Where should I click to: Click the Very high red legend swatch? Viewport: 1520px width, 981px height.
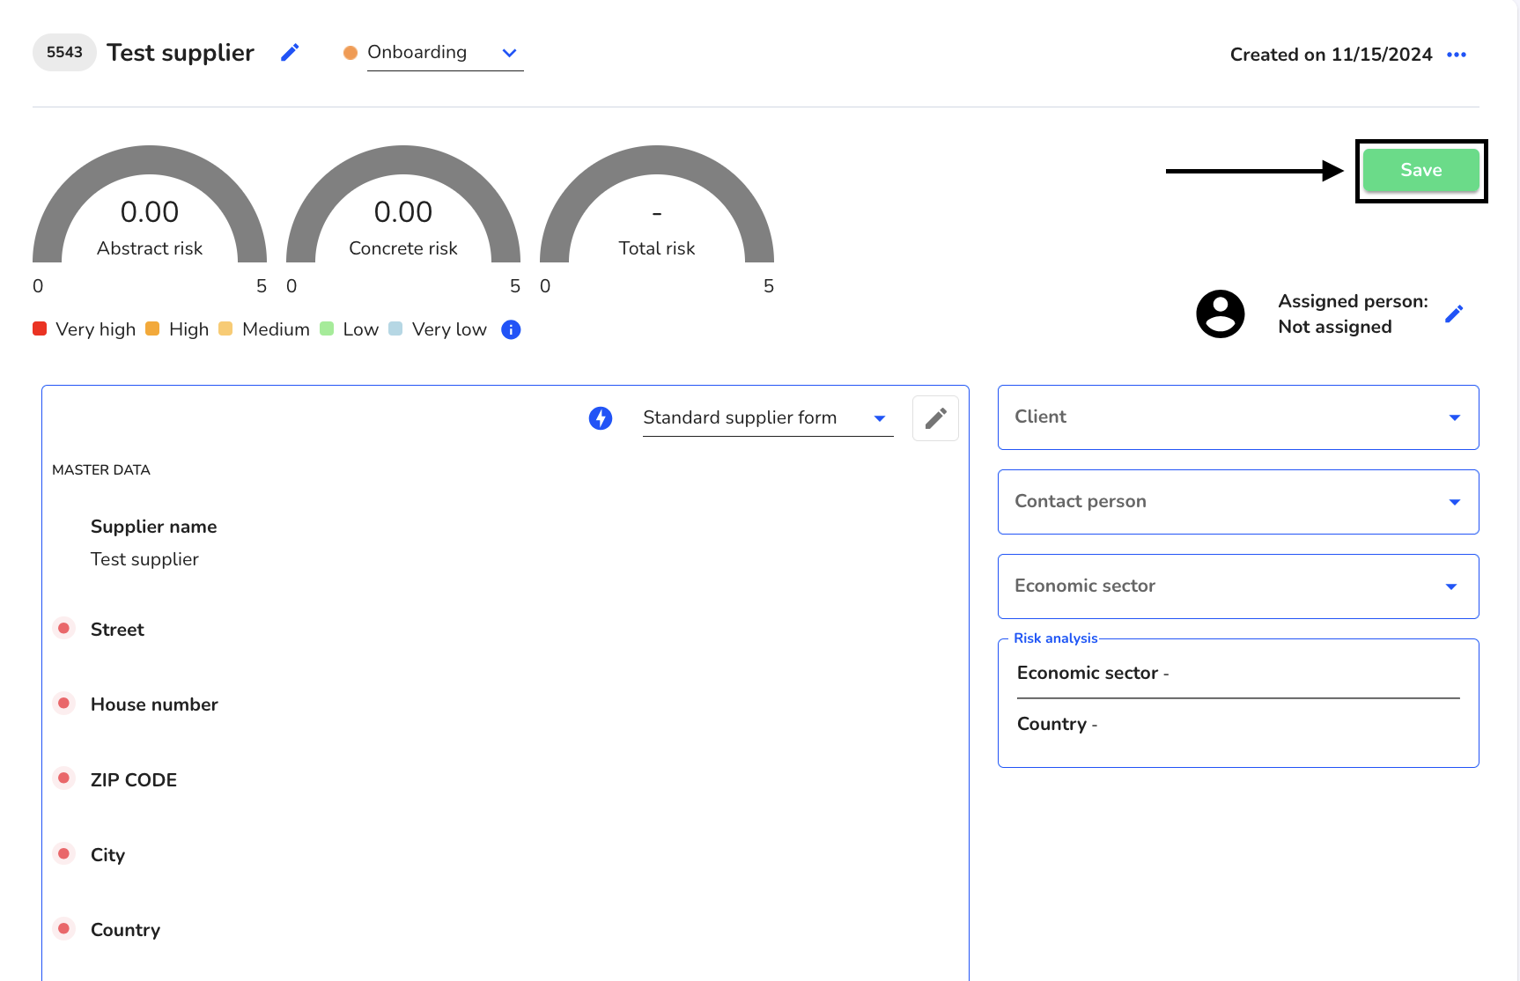click(x=40, y=328)
